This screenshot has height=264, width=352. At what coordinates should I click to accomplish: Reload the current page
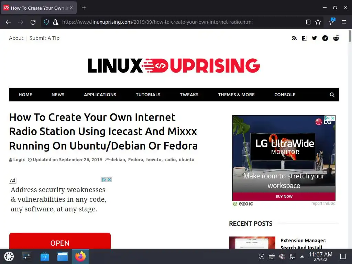click(33, 22)
